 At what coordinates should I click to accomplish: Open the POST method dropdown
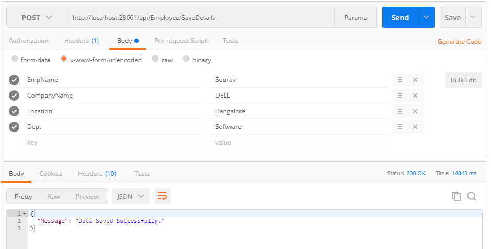click(x=37, y=17)
